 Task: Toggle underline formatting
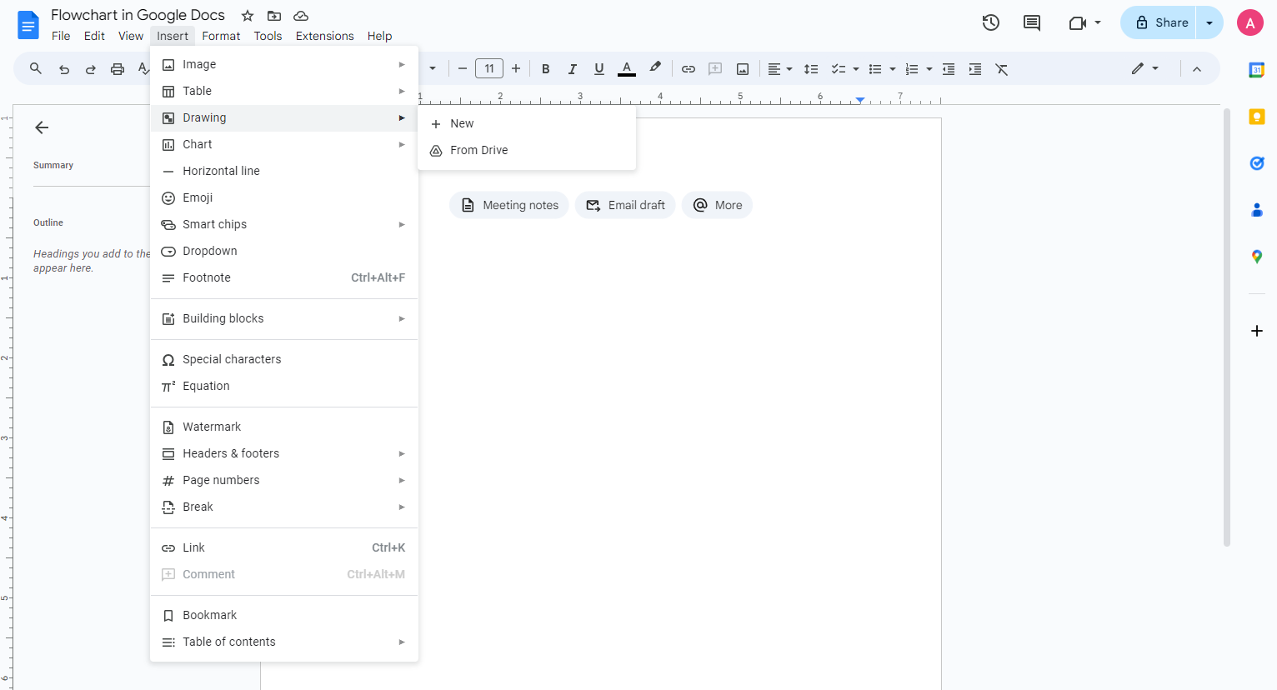coord(598,68)
